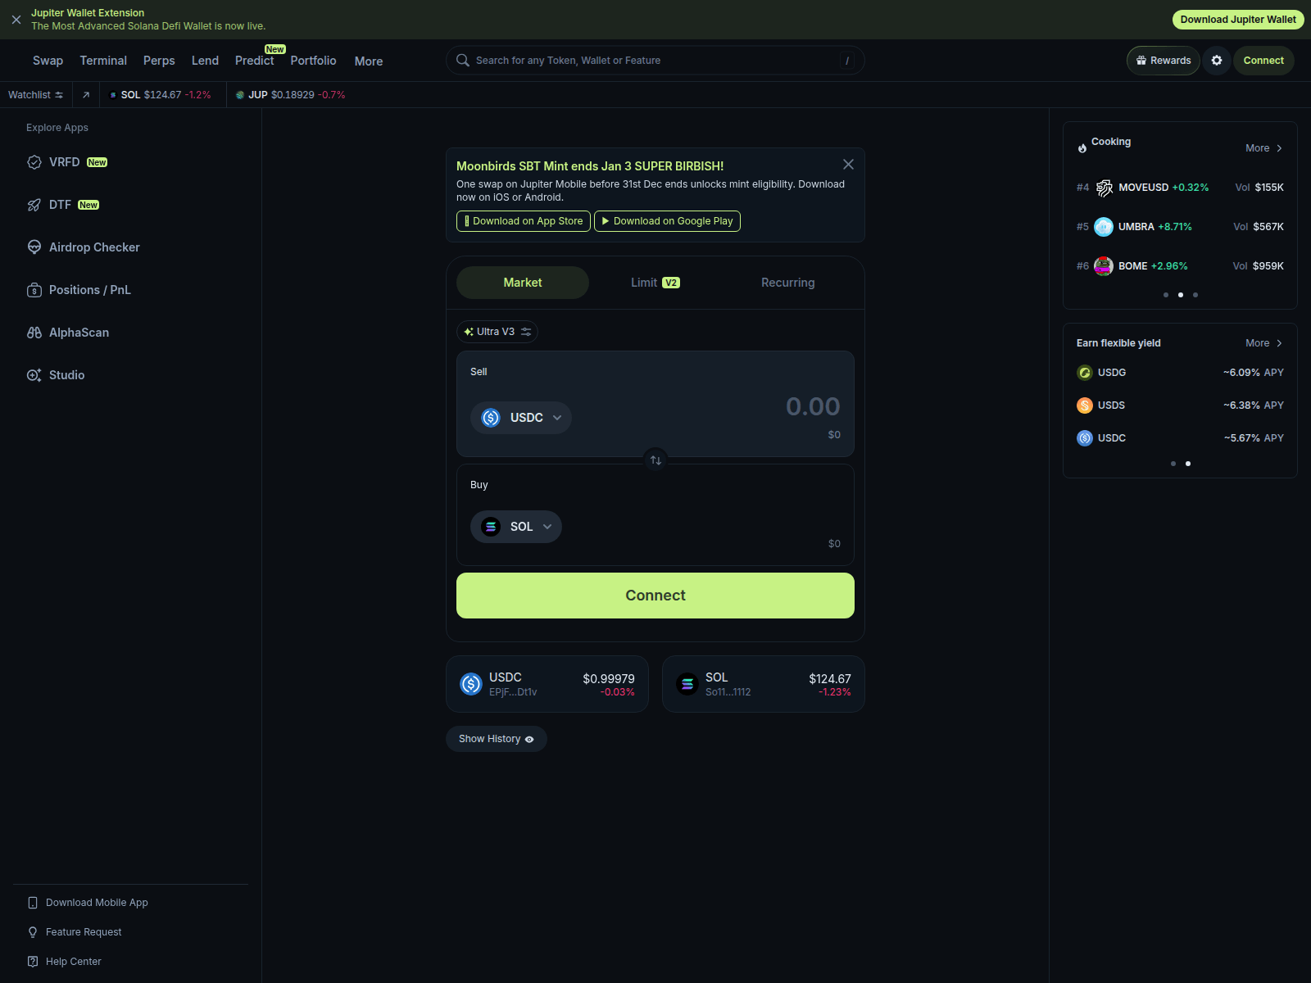Viewport: 1311px width, 983px height.
Task: Go to third Cooking carousel page dot
Action: [1195, 295]
